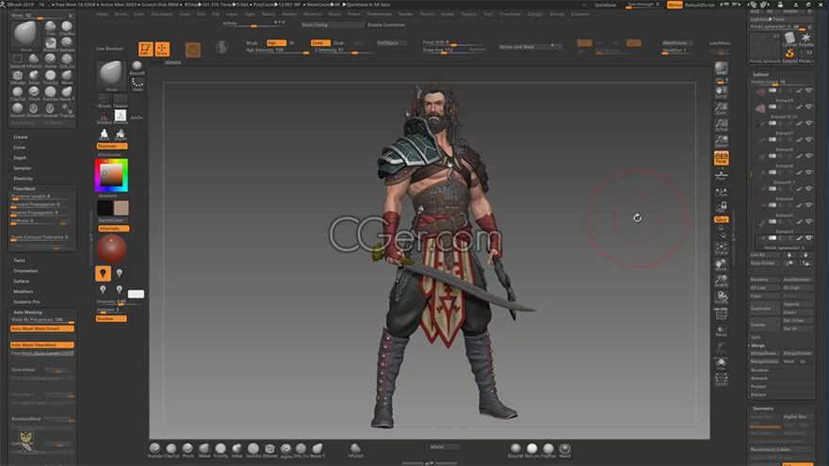Open the BasicMaterial picker beside brush
Screen dimensions: 829x466
pyautogui.click(x=137, y=68)
